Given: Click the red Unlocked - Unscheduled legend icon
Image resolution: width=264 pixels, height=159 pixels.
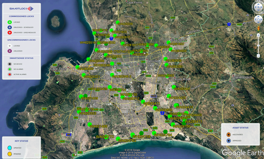Looking at the screenshot, I should pos(9,32).
